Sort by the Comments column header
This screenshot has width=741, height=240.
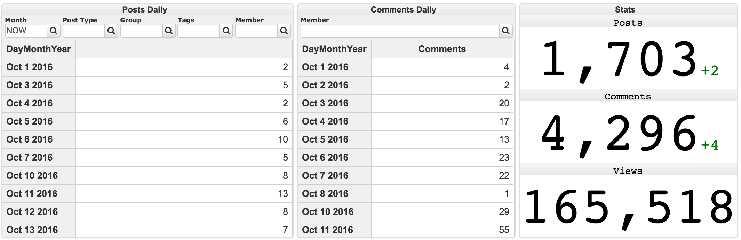[x=442, y=49]
